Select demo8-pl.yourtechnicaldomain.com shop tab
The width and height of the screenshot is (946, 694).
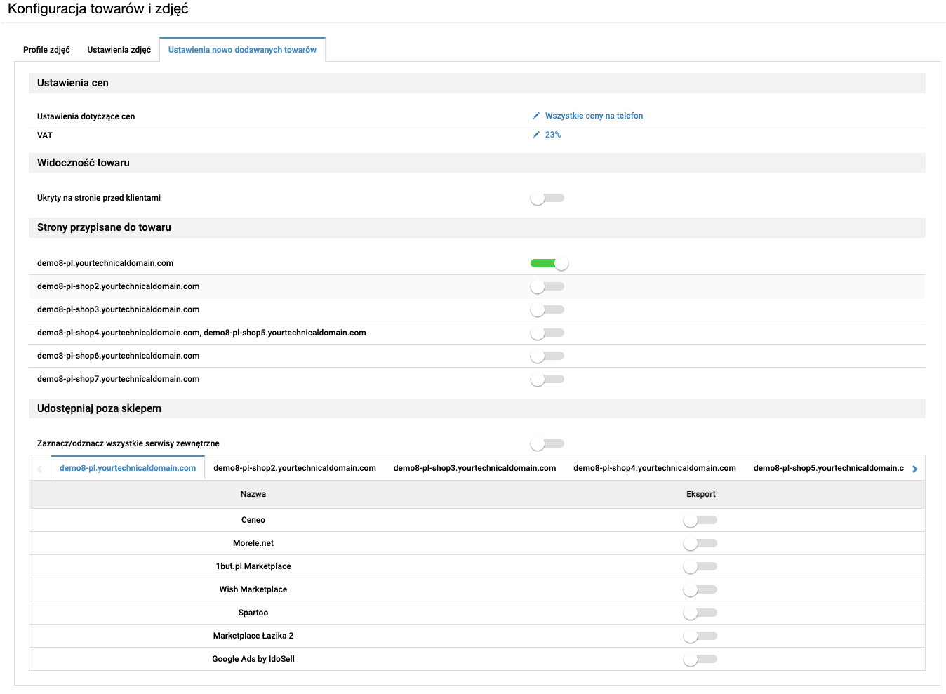pos(128,468)
